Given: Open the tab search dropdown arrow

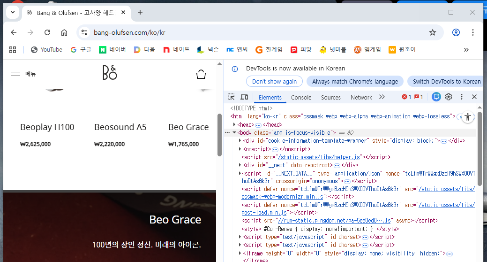Looking at the screenshot, I should pyautogui.click(x=13, y=13).
